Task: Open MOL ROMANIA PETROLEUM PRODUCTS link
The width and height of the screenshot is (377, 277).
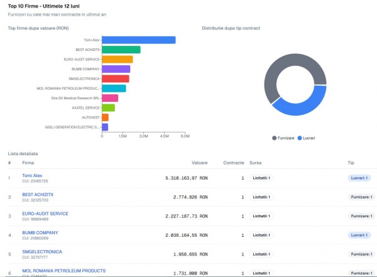Action: click(x=55, y=270)
